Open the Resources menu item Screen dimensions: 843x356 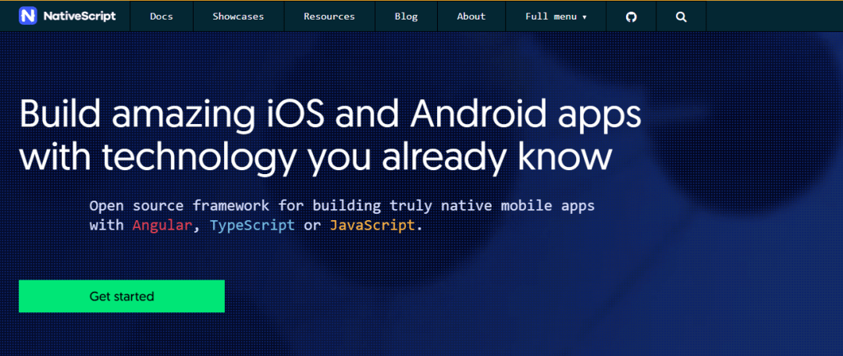329,16
